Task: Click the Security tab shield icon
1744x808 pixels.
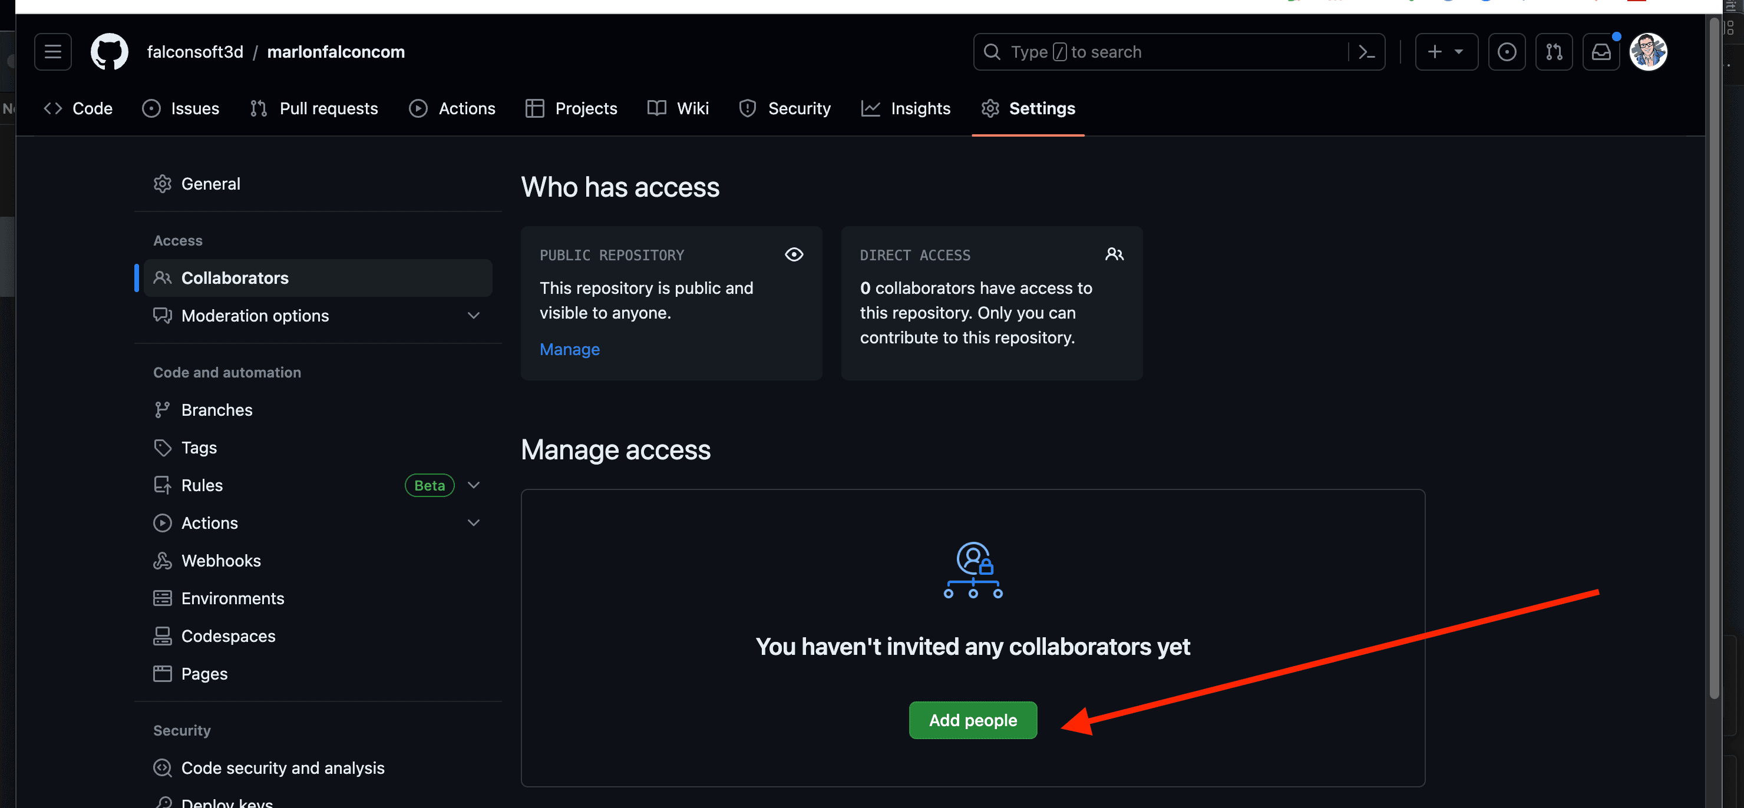Action: coord(748,108)
